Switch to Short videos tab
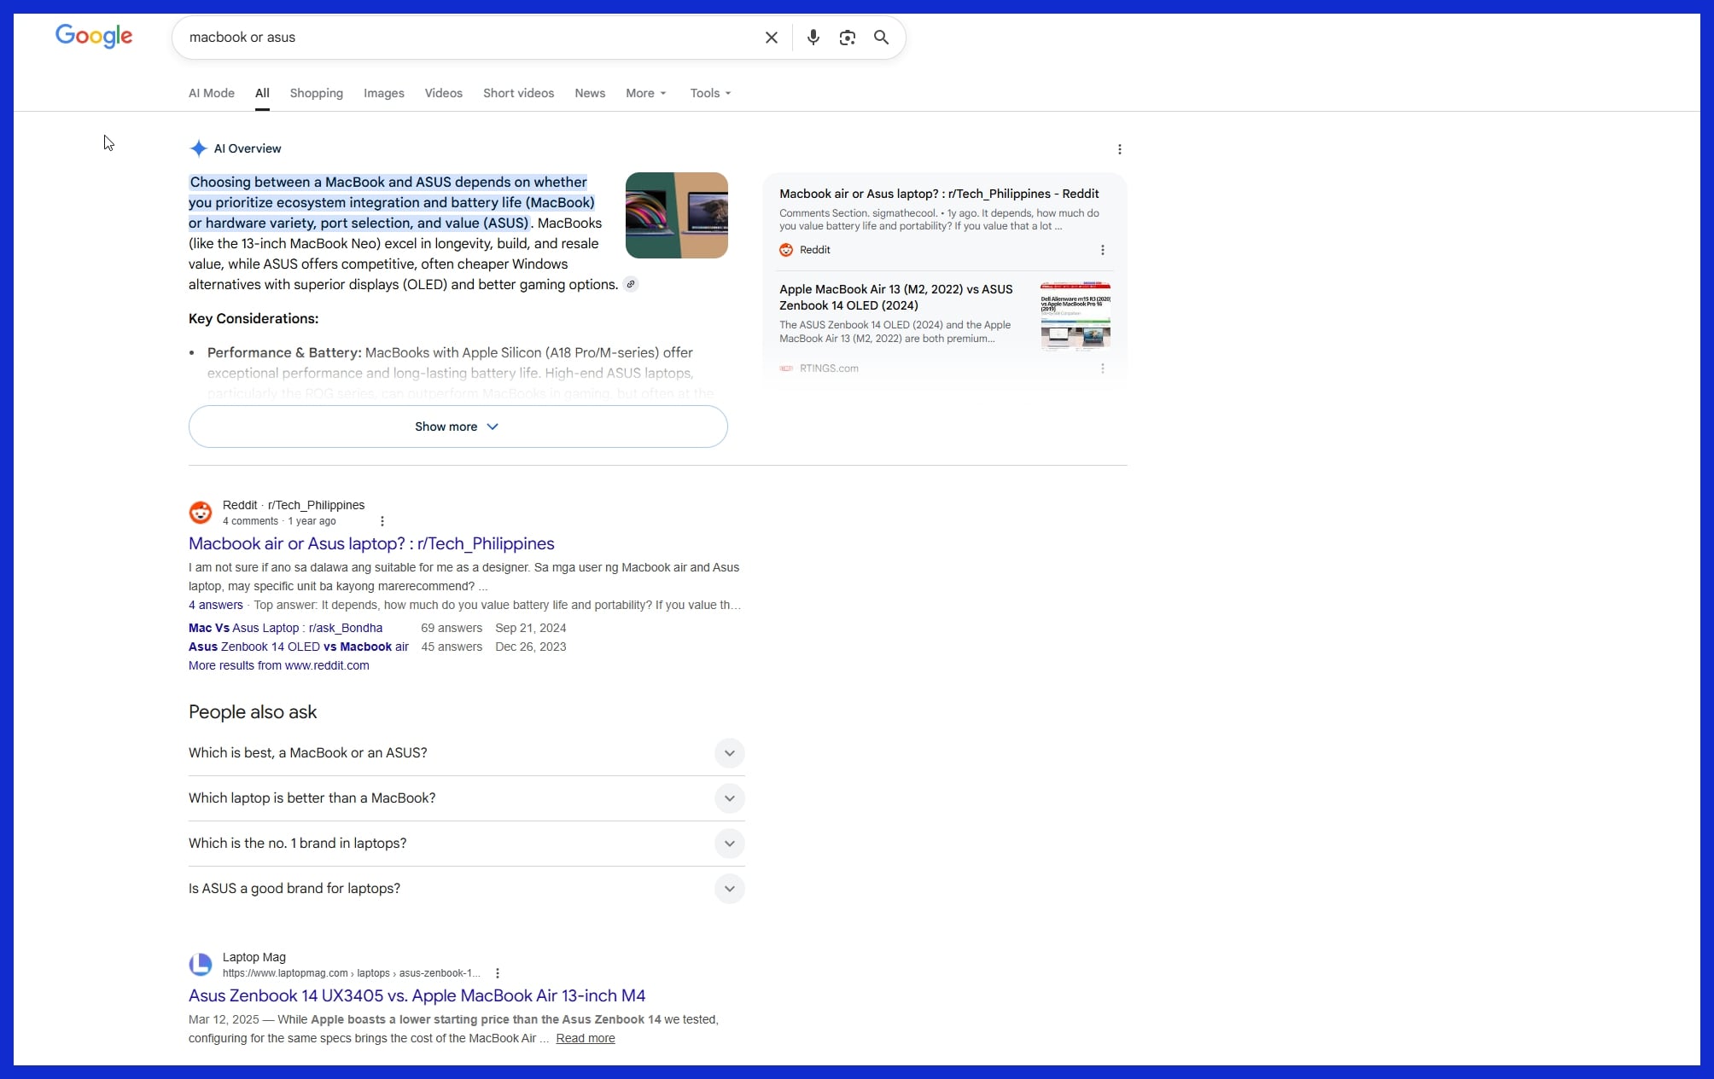 pos(518,93)
